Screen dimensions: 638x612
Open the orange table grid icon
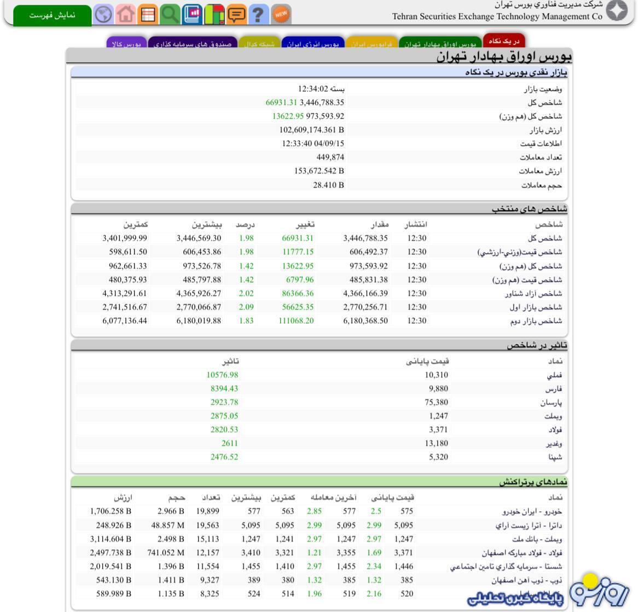coord(147,14)
